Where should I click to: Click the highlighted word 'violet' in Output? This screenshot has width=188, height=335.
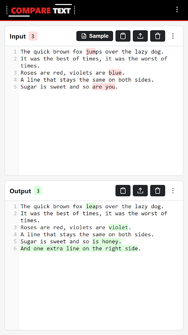118,227
